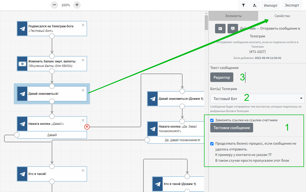306x192 pixels.
Task: Close the Нажата кнопка «Давай!» block
Action: [83, 120]
